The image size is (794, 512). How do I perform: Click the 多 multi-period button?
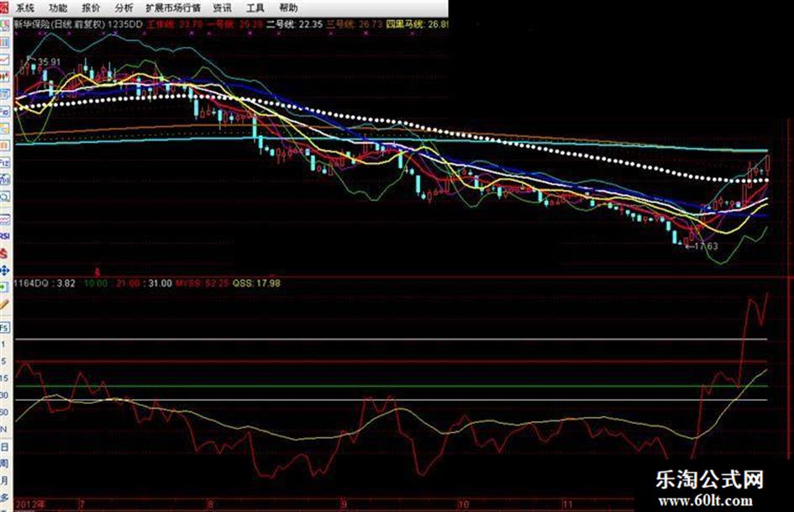pyautogui.click(x=4, y=497)
